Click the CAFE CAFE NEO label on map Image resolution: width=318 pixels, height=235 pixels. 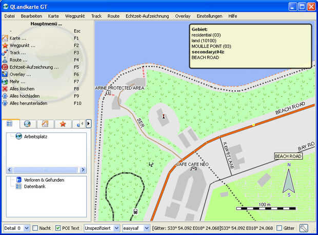pyautogui.click(x=192, y=164)
